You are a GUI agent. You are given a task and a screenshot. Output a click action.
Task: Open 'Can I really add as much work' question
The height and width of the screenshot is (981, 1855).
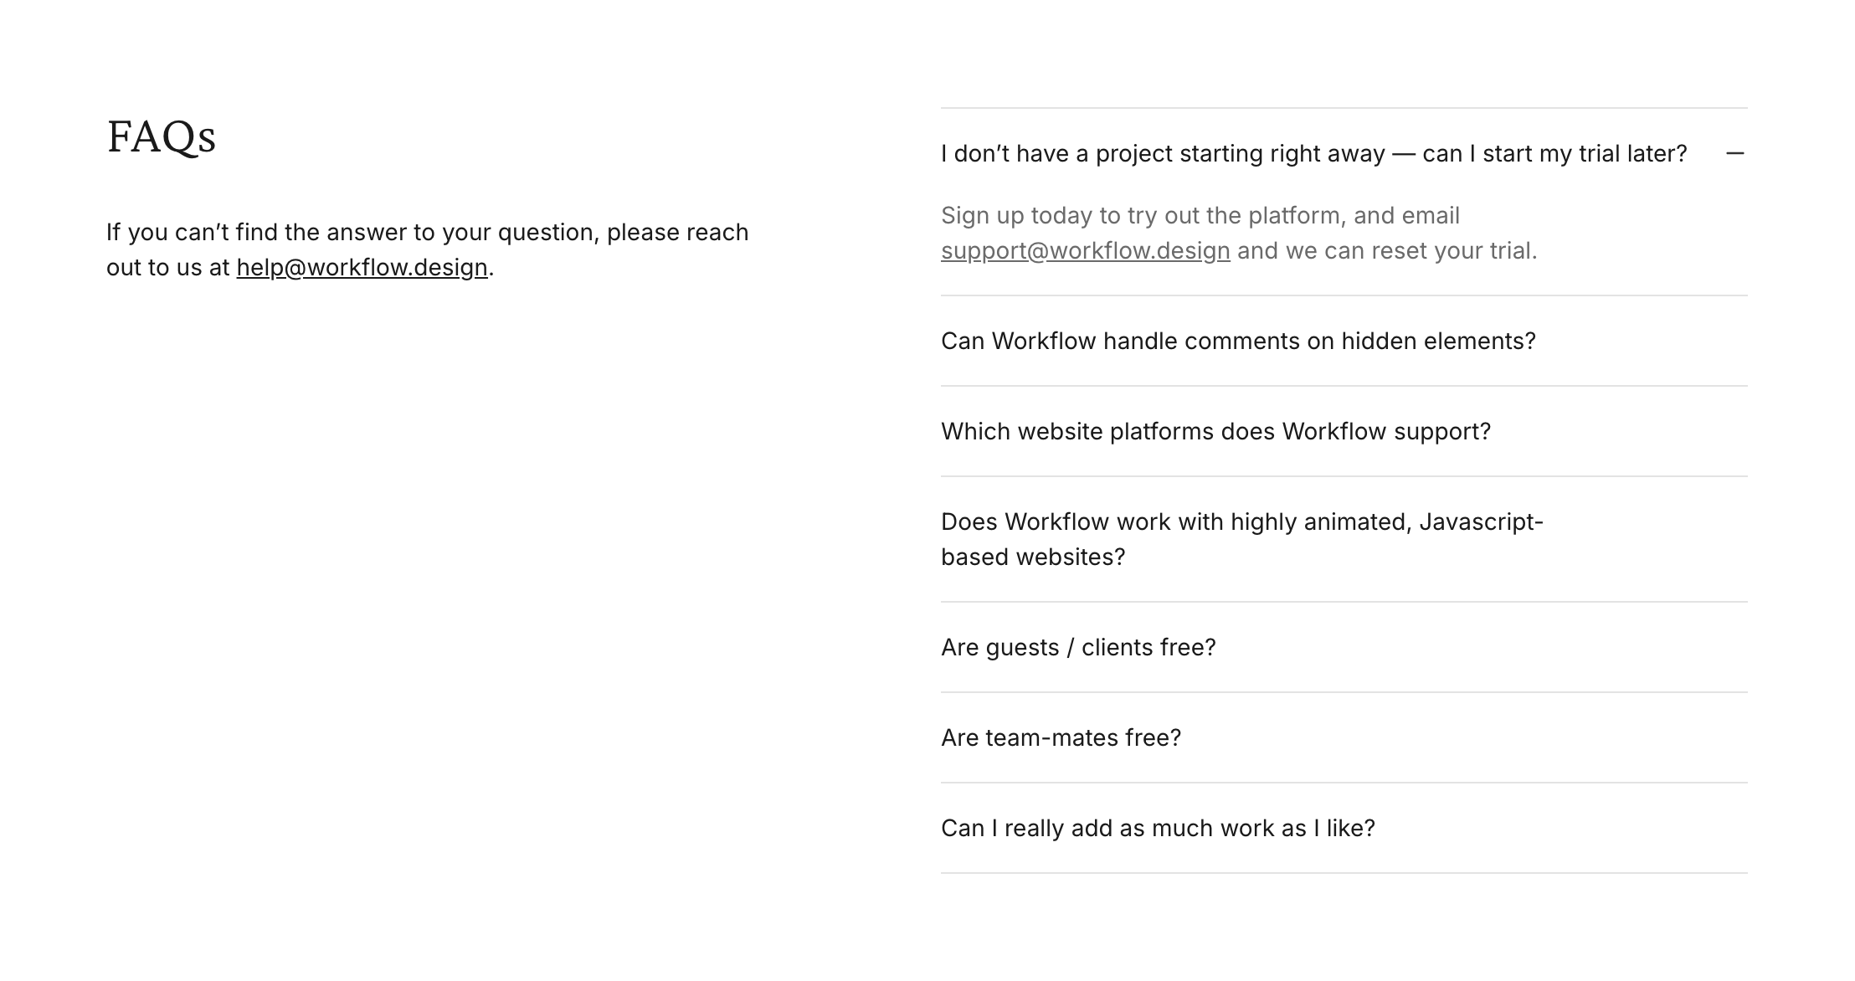click(x=1157, y=829)
